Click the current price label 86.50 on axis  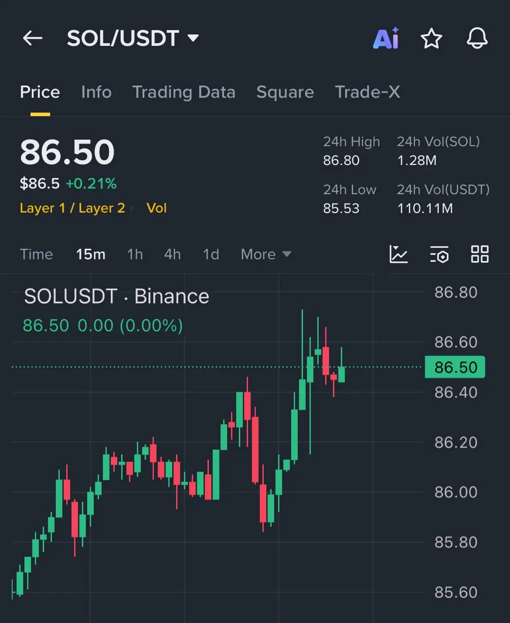[455, 367]
